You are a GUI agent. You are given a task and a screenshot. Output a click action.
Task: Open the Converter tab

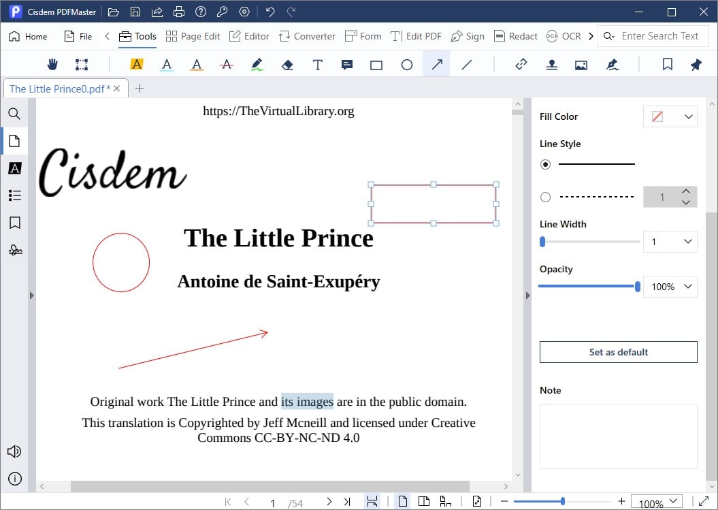click(x=307, y=36)
